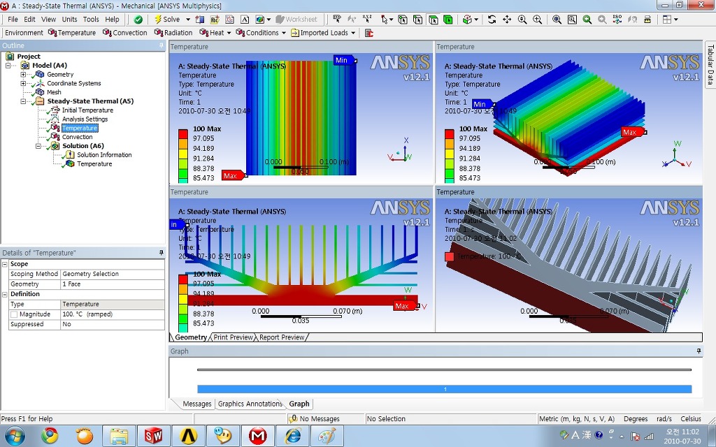716x447 pixels.
Task: Collapse the Model (A4) tree node
Action: point(8,66)
